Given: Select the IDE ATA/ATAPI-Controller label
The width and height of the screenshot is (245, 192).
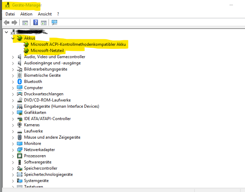Looking at the screenshot, I should click(47, 119).
